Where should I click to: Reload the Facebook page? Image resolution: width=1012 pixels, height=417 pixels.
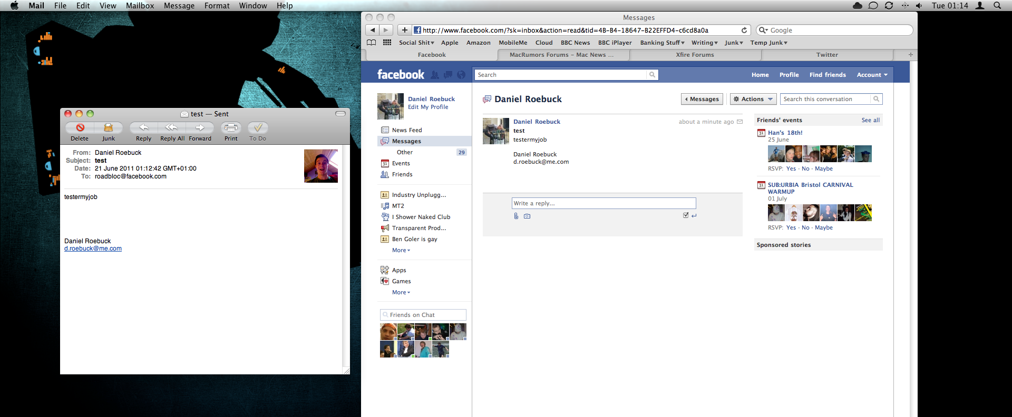point(744,30)
